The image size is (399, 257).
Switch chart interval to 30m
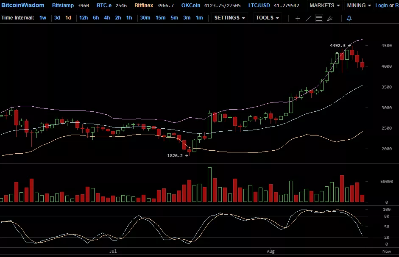(145, 18)
